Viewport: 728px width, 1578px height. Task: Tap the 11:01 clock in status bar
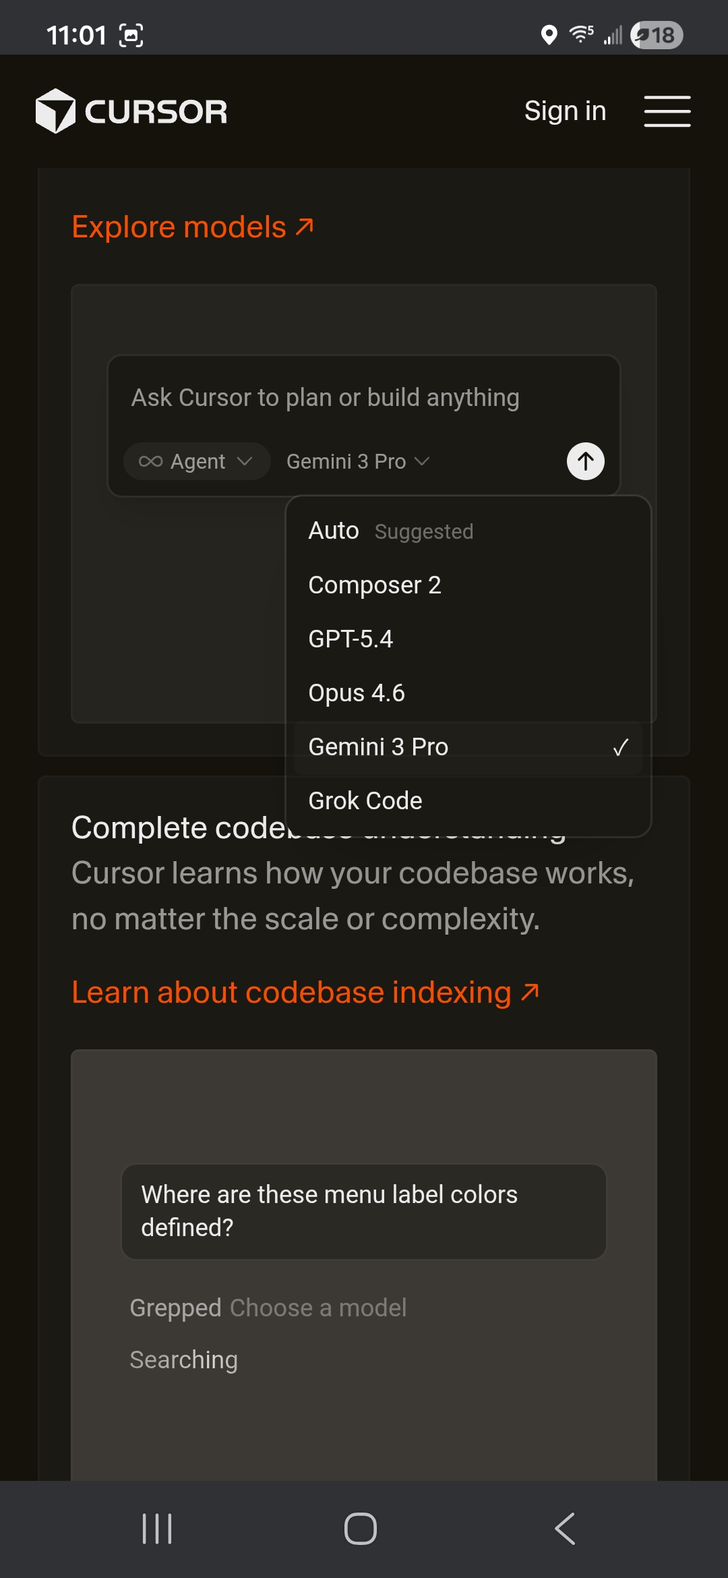[76, 35]
